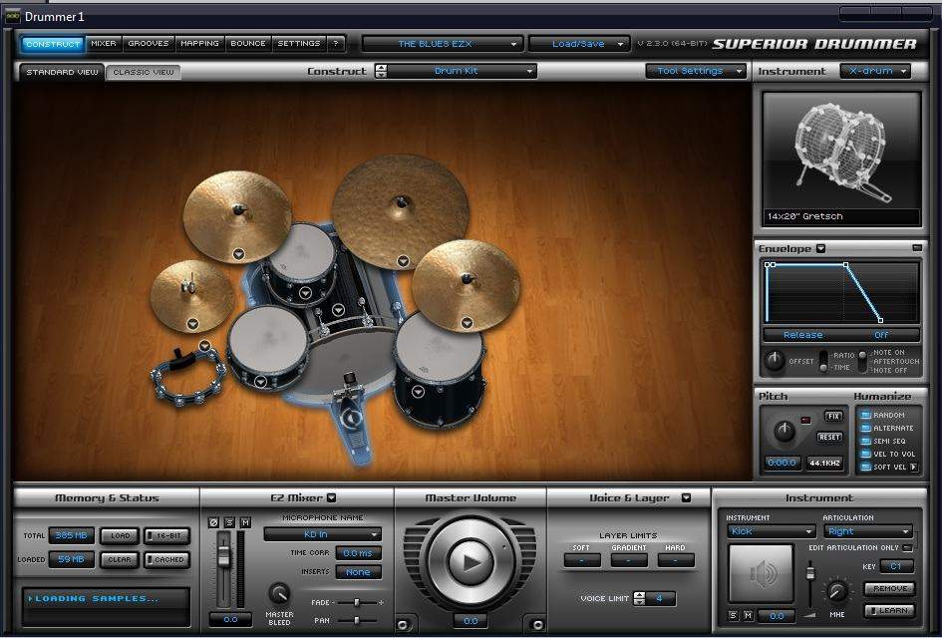The image size is (942, 638).
Task: Open the Right articulation dropdown
Action: 868,531
